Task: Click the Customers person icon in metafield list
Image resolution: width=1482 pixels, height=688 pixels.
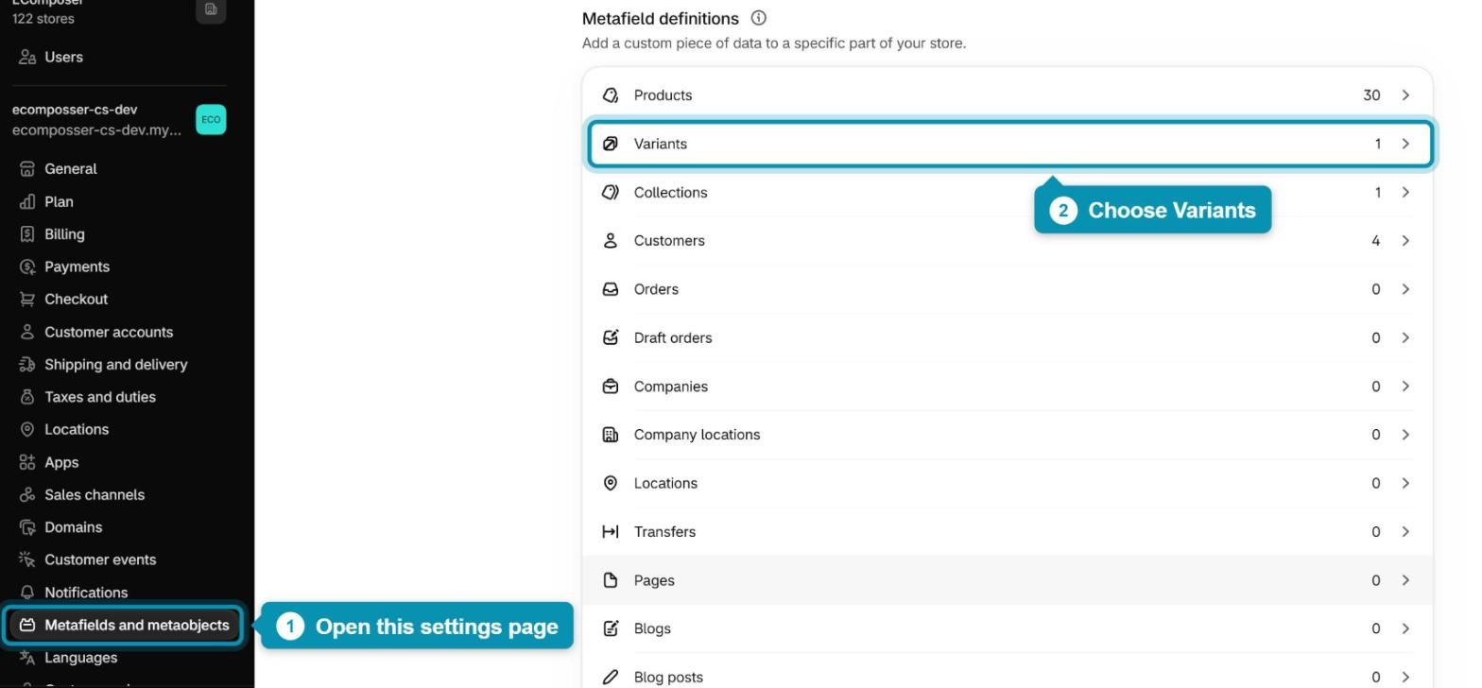Action: click(x=611, y=241)
